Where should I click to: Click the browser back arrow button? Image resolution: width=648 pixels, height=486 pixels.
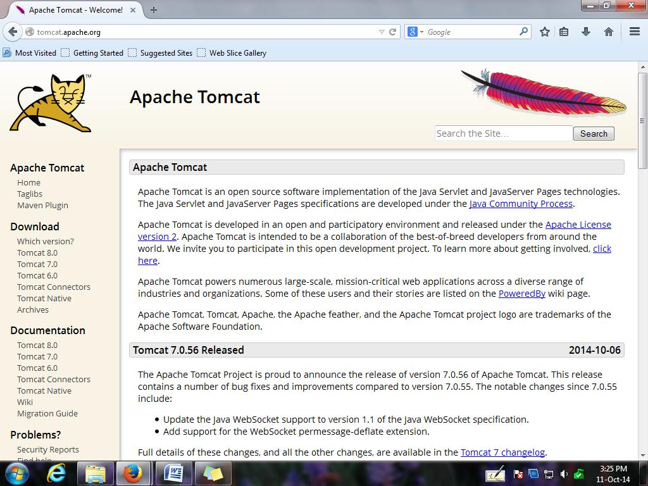coord(13,32)
